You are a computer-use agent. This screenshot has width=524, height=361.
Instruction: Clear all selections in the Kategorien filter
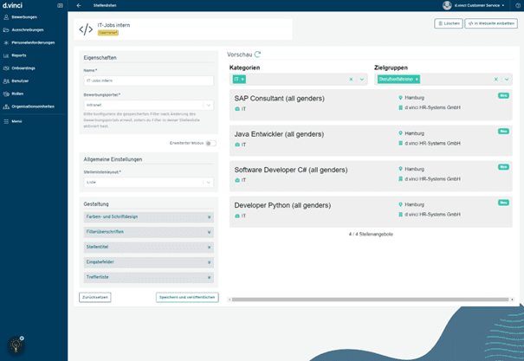(x=351, y=79)
